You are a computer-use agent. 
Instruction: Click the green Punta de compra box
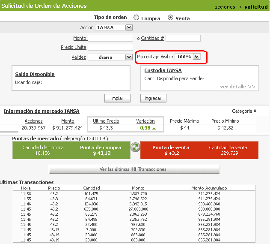71,151
